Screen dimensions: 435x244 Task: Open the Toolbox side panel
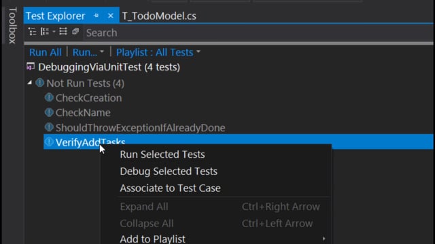[12, 26]
